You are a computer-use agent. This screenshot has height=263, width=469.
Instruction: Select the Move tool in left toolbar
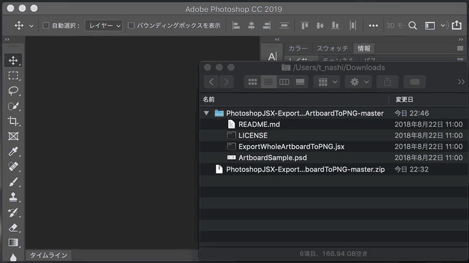click(x=13, y=61)
